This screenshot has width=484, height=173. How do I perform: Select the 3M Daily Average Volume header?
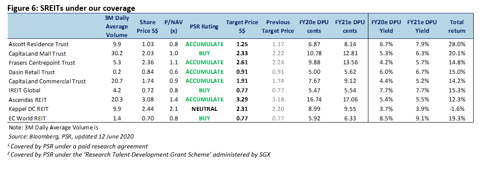[x=116, y=27]
